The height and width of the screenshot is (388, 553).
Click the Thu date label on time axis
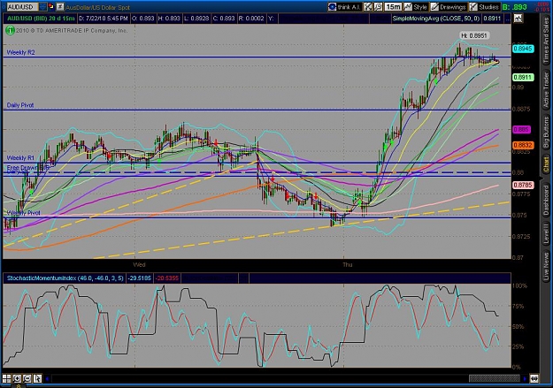(x=348, y=264)
